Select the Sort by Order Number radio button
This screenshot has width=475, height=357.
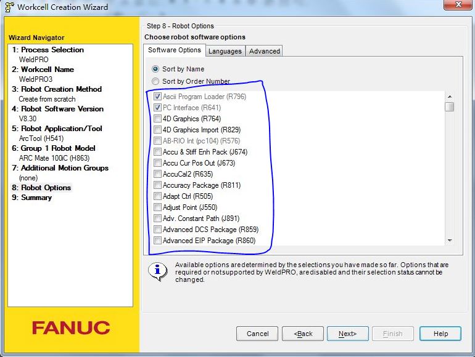155,81
